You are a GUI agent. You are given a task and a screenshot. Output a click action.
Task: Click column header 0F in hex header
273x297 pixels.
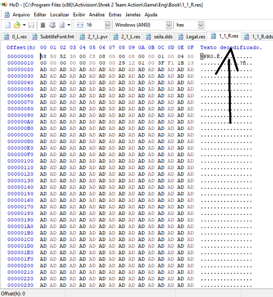[x=190, y=47]
